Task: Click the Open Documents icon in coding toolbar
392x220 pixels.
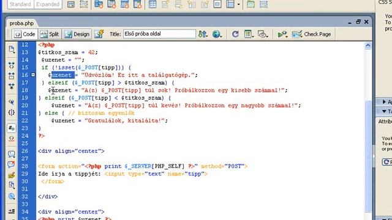Action: (x=12, y=50)
